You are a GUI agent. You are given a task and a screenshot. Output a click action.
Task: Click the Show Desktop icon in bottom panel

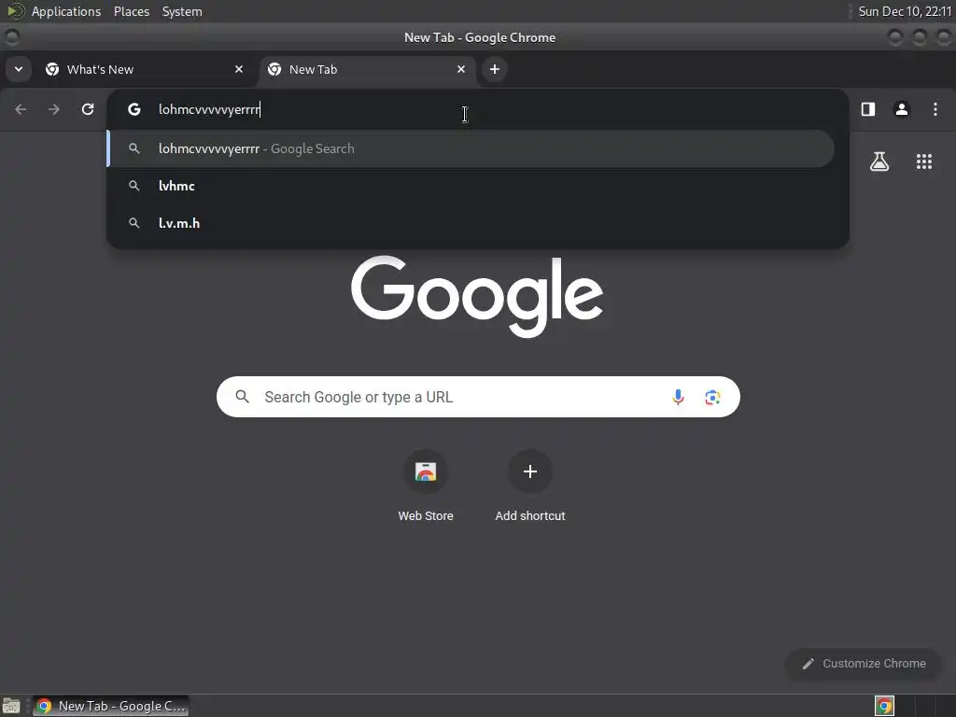coord(11,706)
